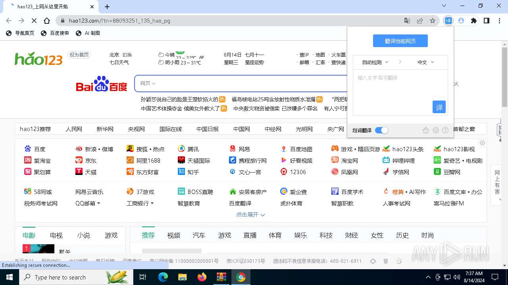This screenshot has height=285, width=508.
Task: Bookmark this page with the star icon
Action: (433, 21)
